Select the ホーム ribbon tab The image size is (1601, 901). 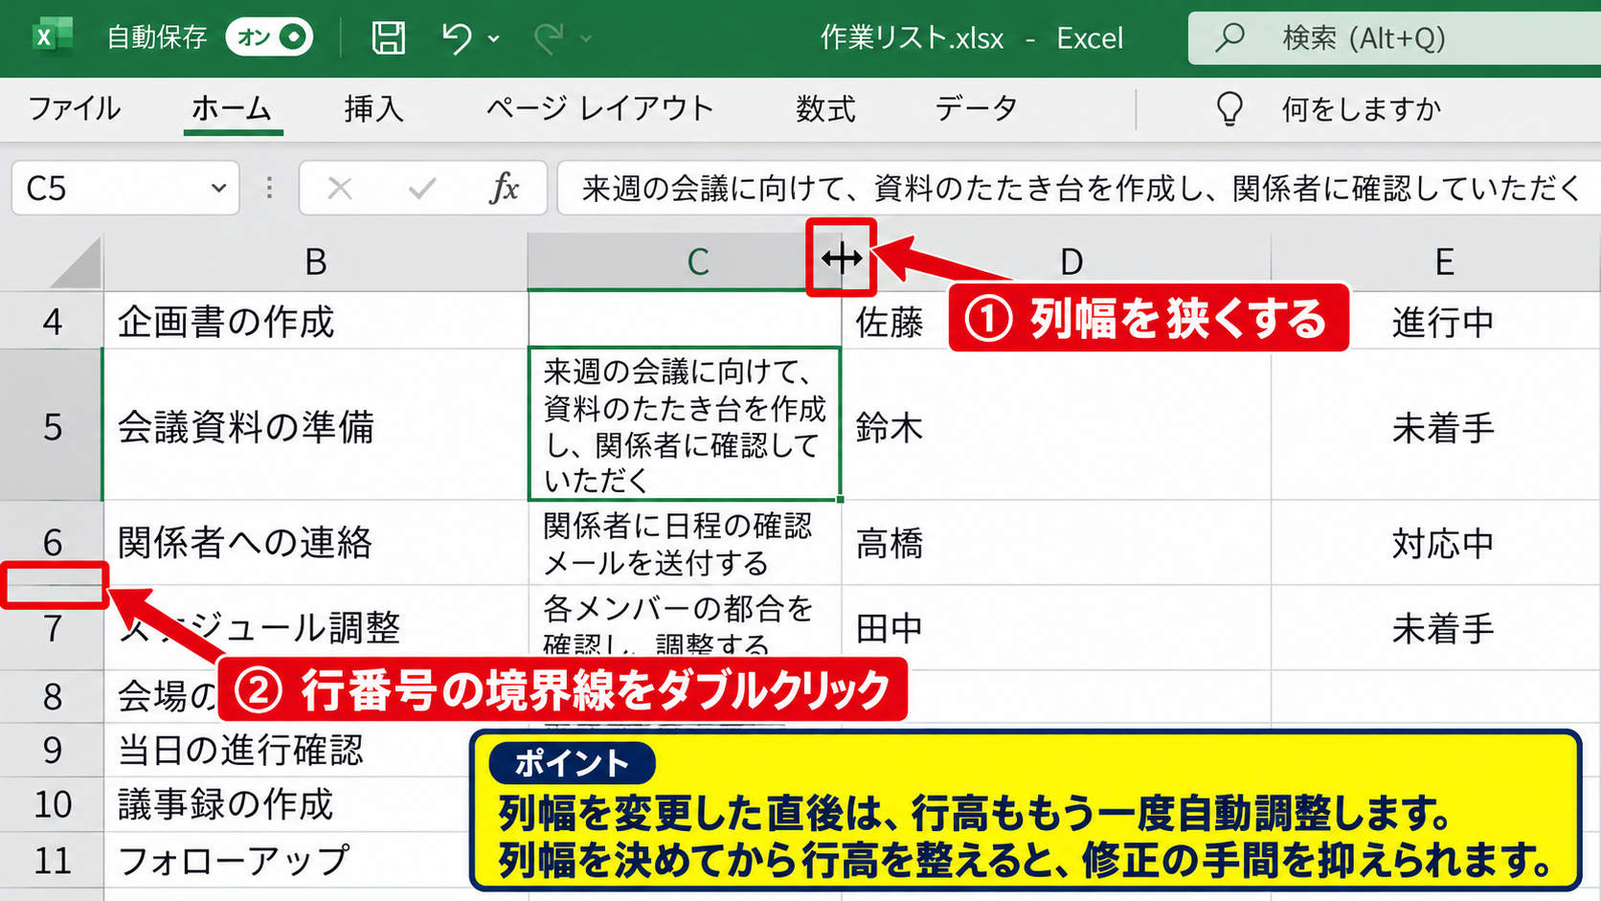pyautogui.click(x=232, y=108)
